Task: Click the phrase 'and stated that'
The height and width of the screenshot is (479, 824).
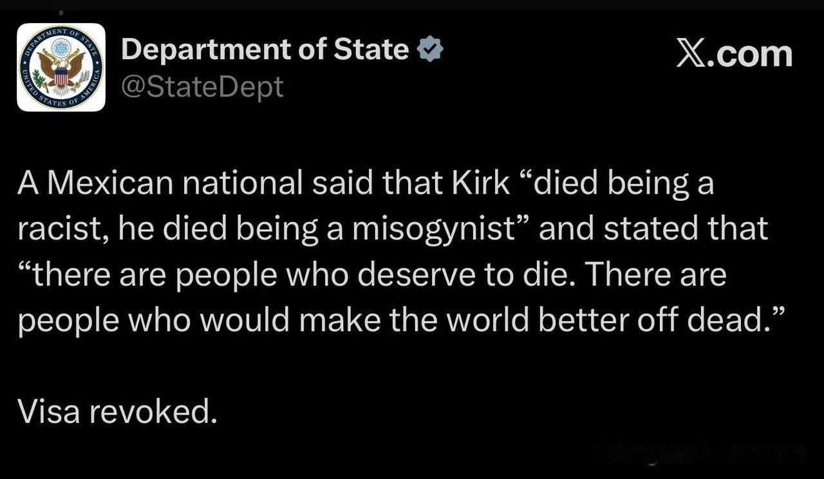Action: point(653,229)
